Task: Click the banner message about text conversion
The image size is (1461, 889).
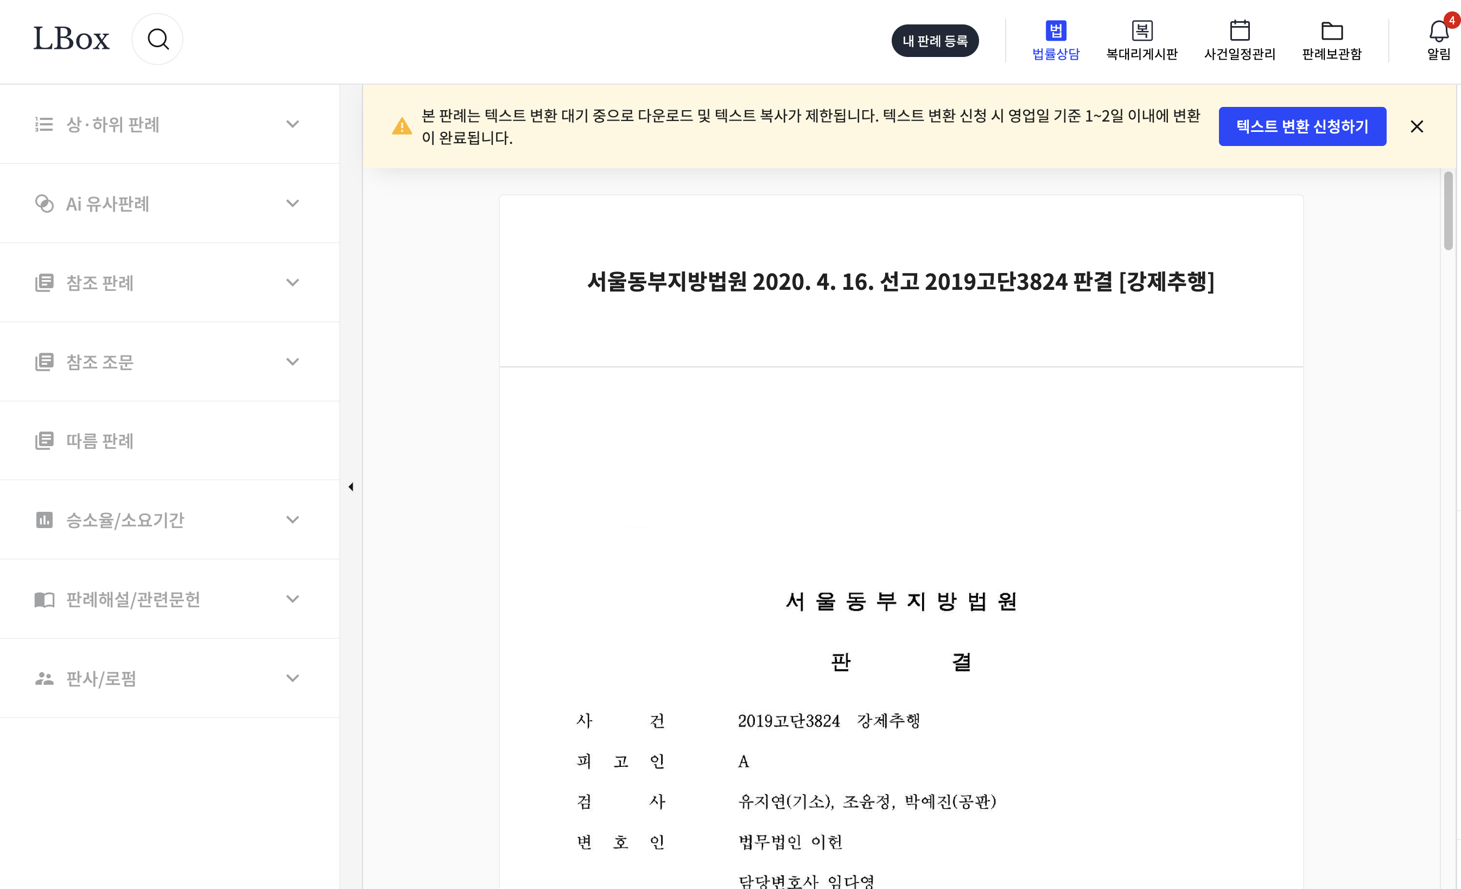Action: (810, 126)
